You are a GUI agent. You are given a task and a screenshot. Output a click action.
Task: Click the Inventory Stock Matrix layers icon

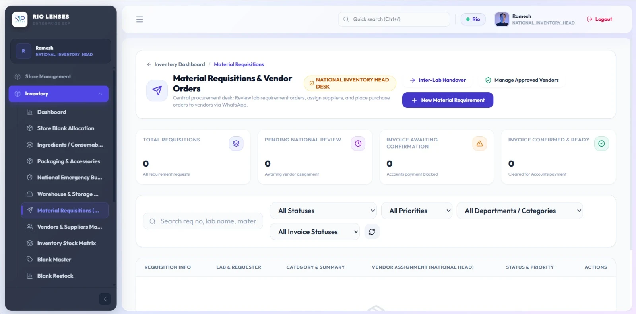29,243
